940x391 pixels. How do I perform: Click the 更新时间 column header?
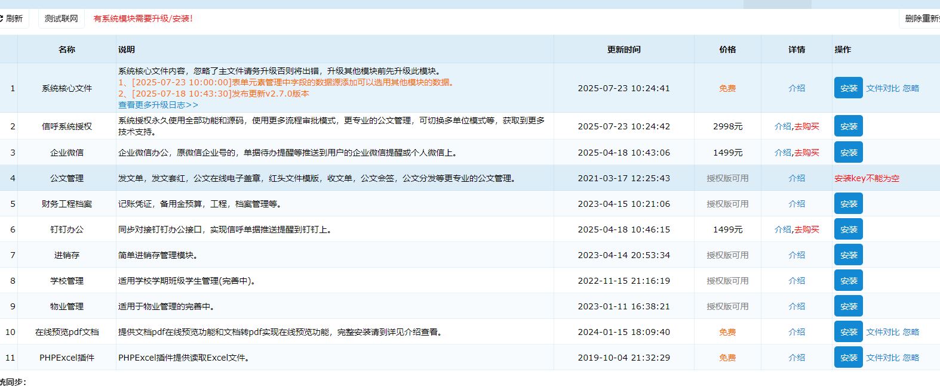pyautogui.click(x=623, y=49)
